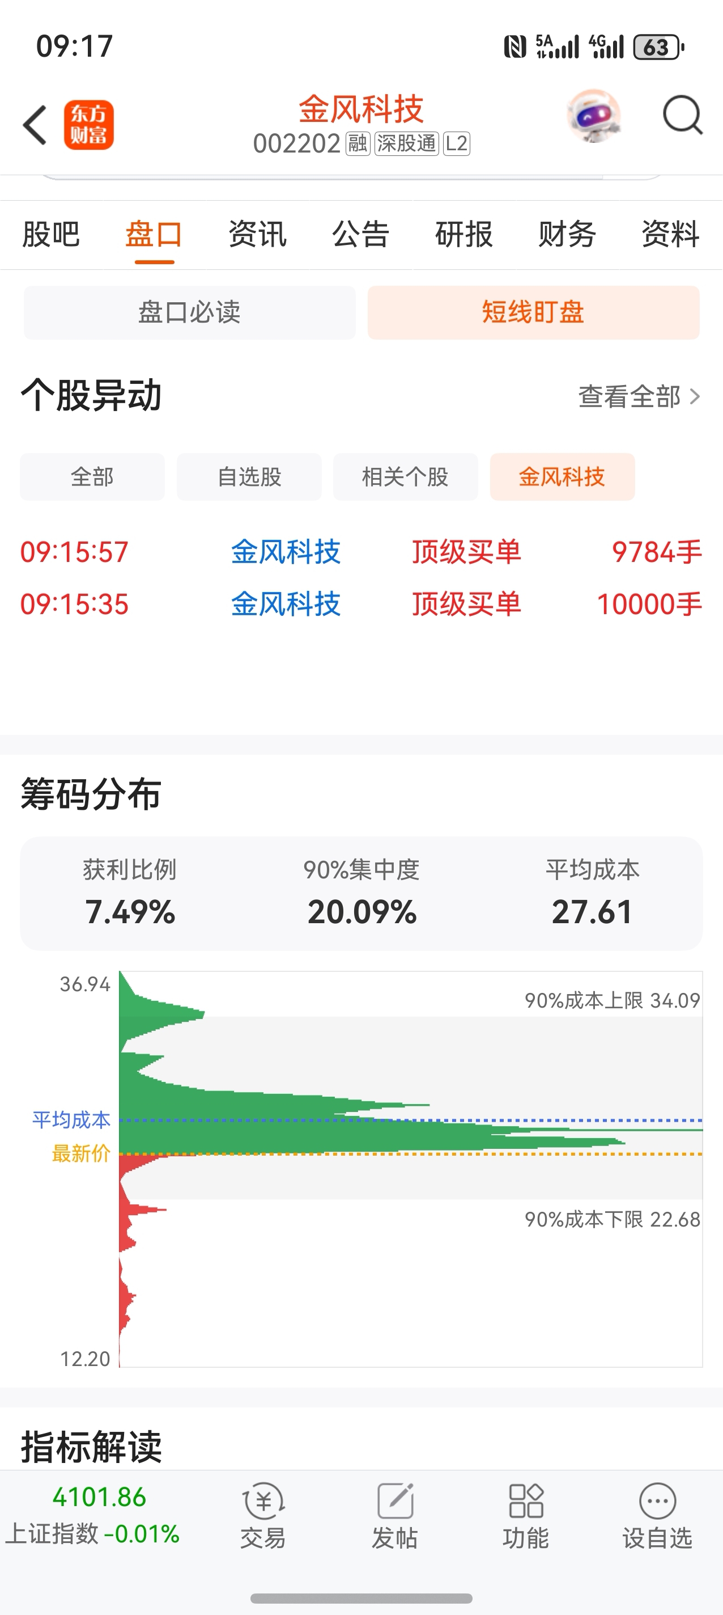Check NFC status bar icon
Viewport: 723px width, 1615px height.
click(x=515, y=47)
